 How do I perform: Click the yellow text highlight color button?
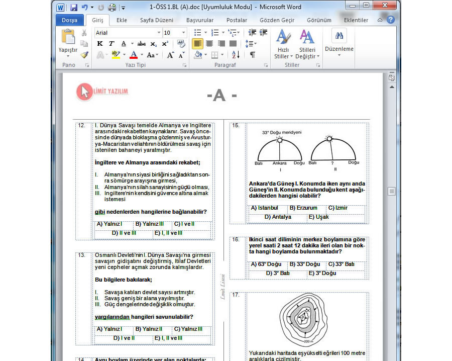[116, 55]
